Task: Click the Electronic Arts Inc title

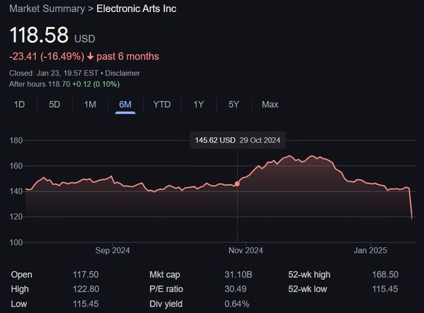Action: click(137, 8)
